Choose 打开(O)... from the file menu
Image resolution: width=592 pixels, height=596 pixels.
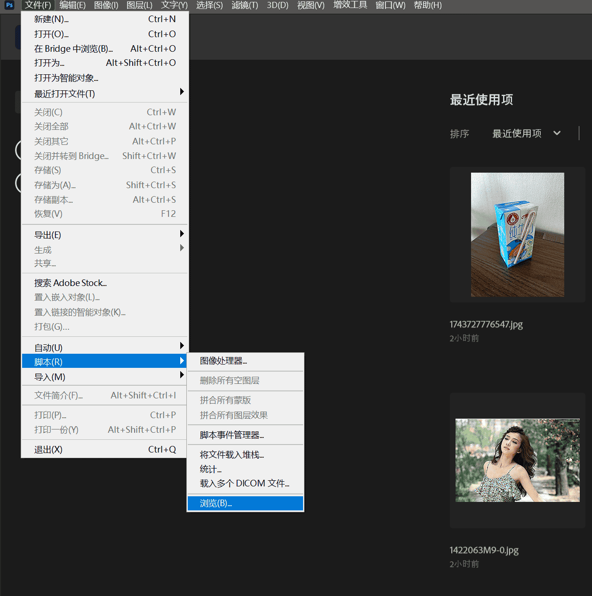pyautogui.click(x=104, y=34)
